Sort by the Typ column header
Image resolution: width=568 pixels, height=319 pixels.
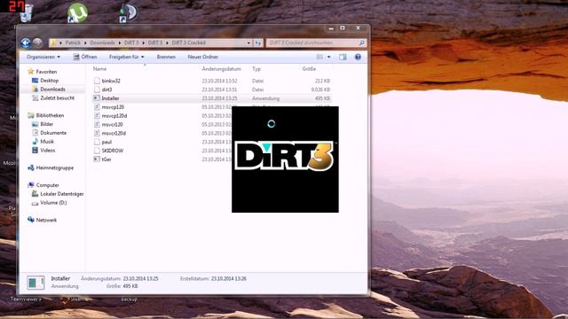coord(256,69)
